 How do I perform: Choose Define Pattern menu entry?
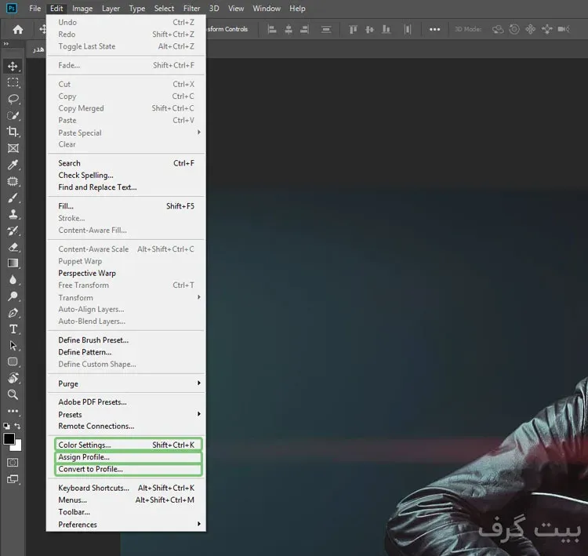(x=126, y=352)
